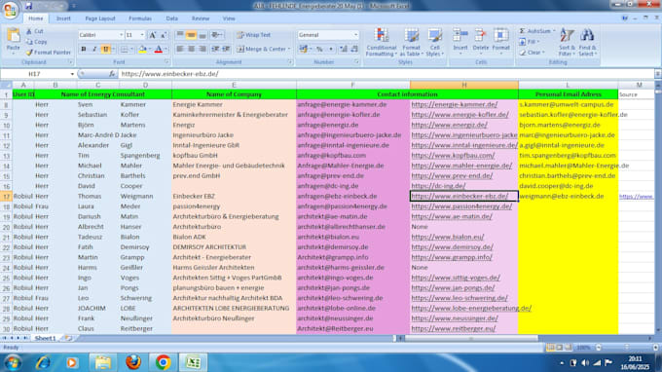Open the Formulas tab
Screen dimensions: 662x372
click(x=140, y=19)
